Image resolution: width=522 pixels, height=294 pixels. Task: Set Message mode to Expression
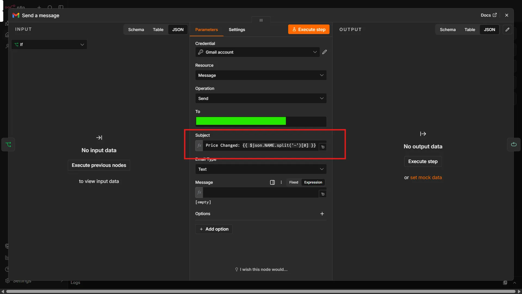(313, 182)
